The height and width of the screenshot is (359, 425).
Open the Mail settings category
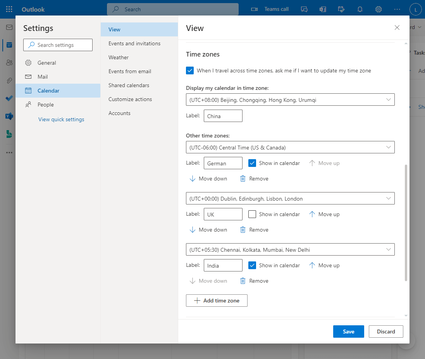[x=43, y=77]
